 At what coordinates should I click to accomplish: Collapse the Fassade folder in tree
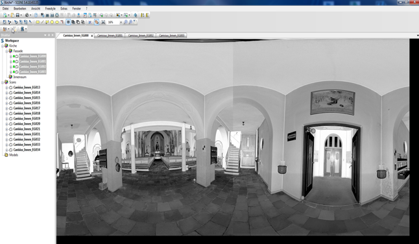click(x=6, y=51)
